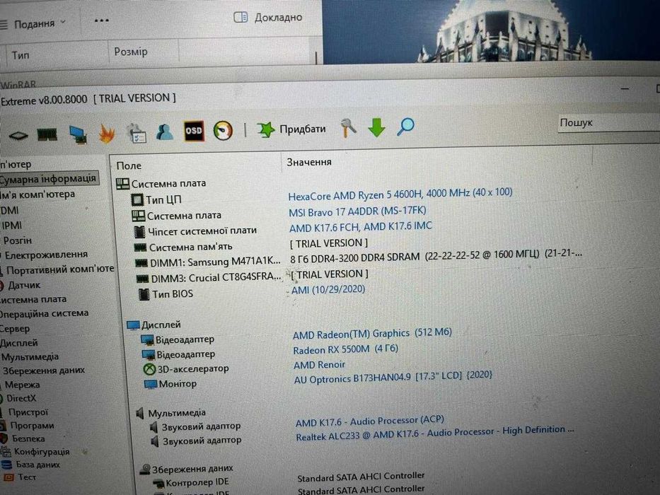The height and width of the screenshot is (495, 660).
Task: Select IPMI in the left tree
Action: [12, 226]
